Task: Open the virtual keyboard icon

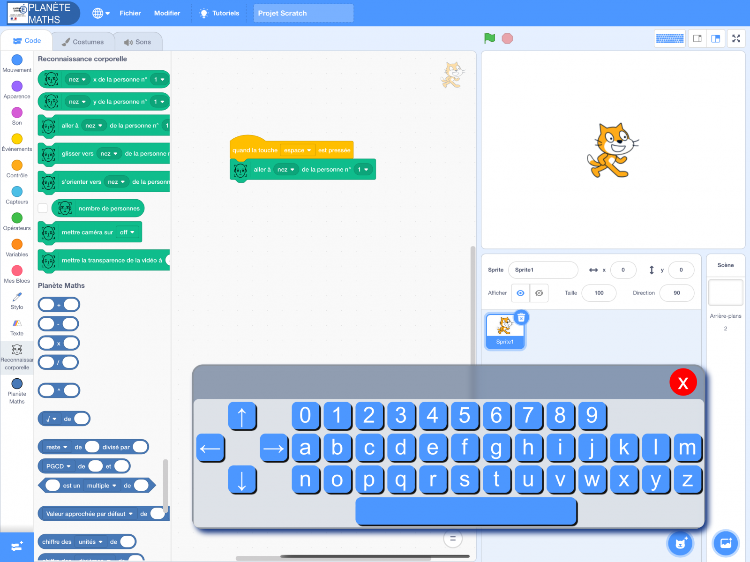Action: (x=669, y=38)
